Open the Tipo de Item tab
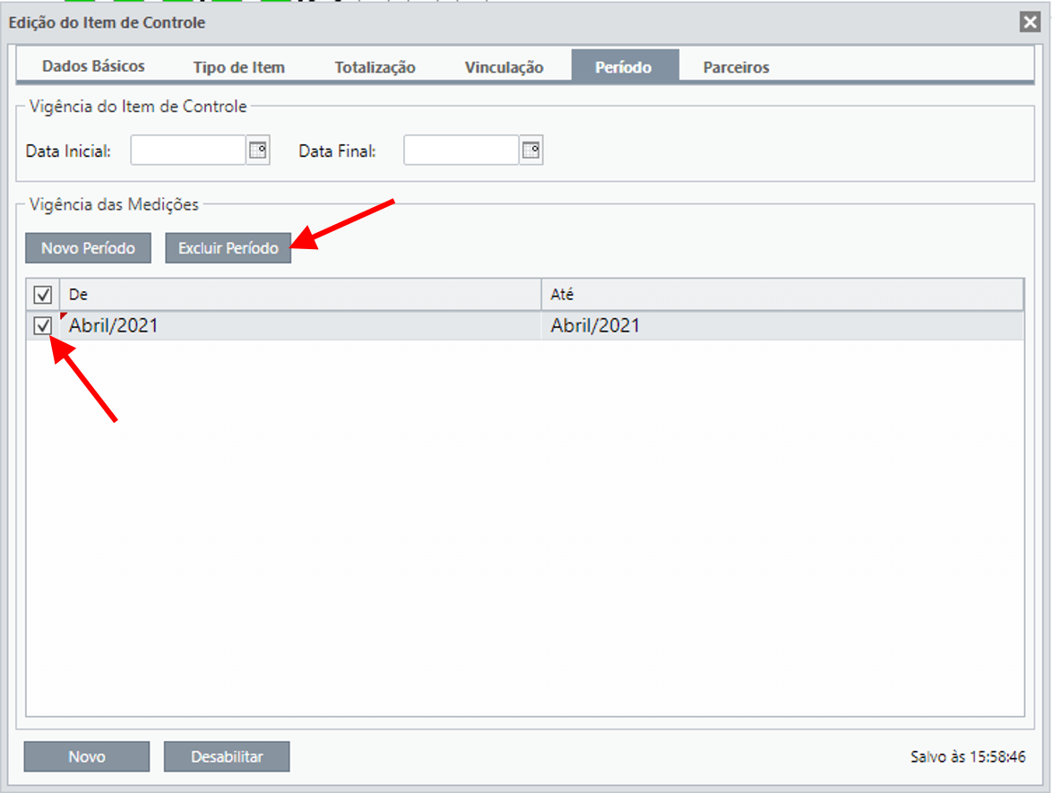The width and height of the screenshot is (1052, 793). (239, 67)
